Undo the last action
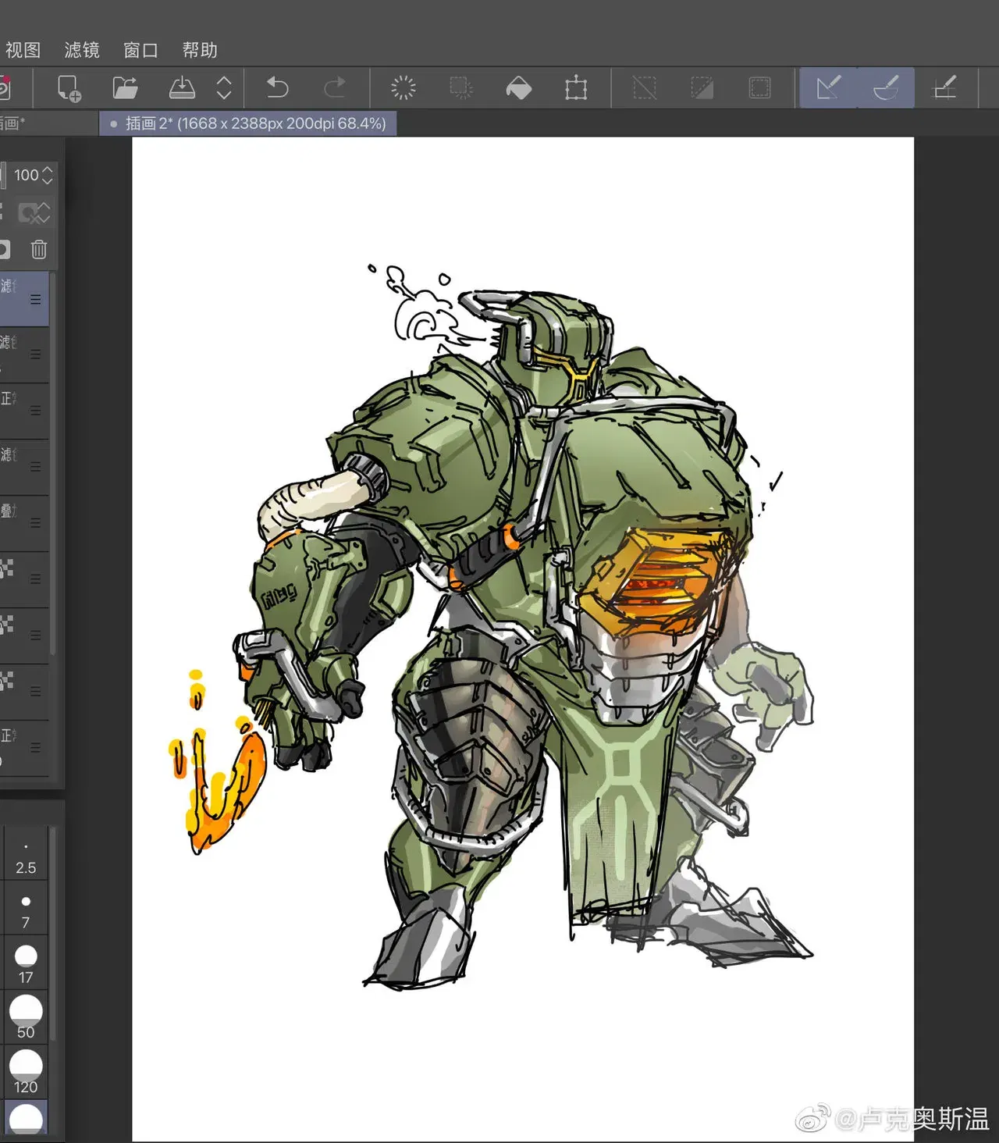This screenshot has height=1143, width=999. click(x=277, y=87)
